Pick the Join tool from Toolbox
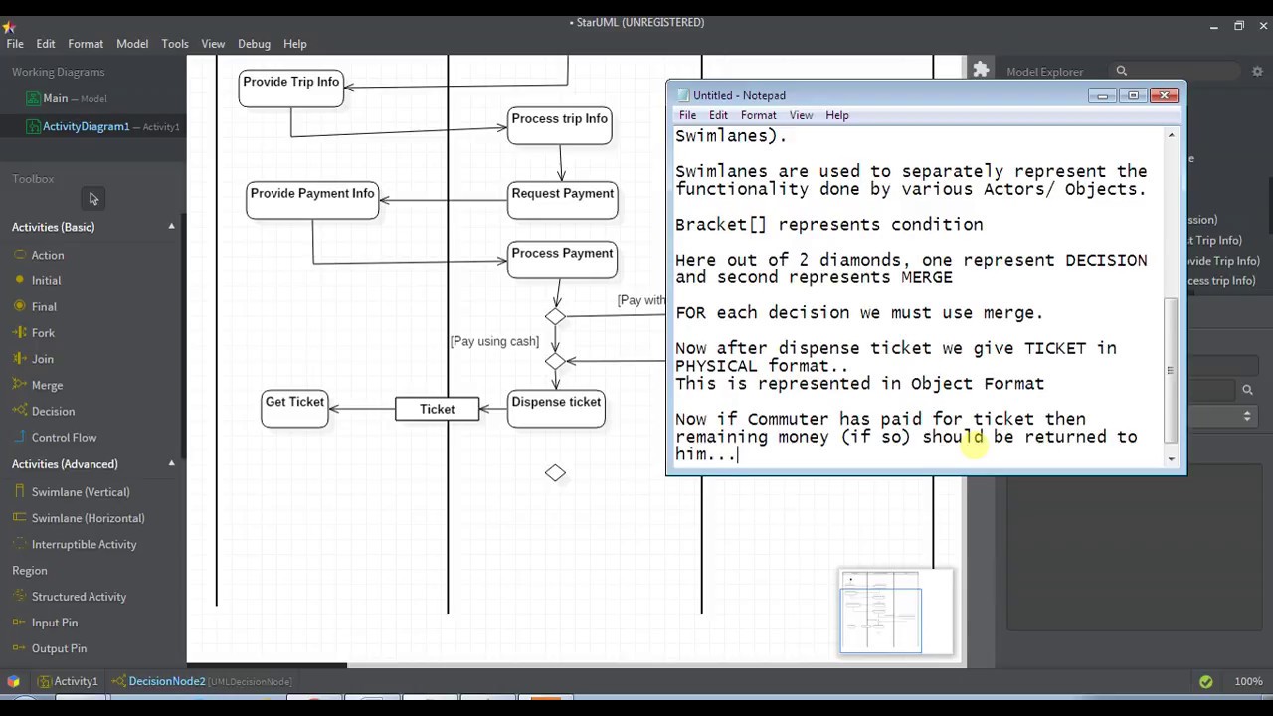Viewport: 1273px width, 716px height. (42, 358)
